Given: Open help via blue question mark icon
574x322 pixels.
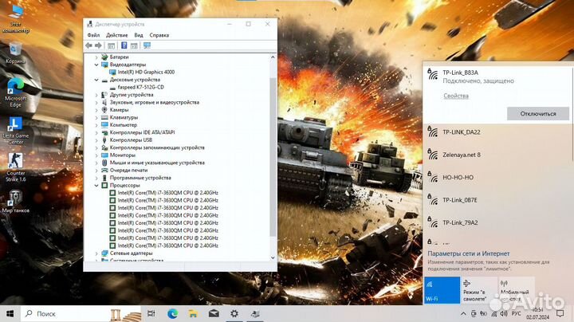Looking at the screenshot, I should (x=124, y=45).
